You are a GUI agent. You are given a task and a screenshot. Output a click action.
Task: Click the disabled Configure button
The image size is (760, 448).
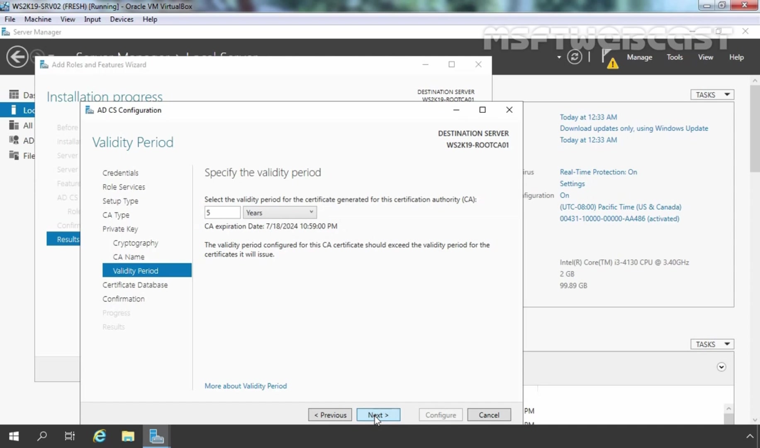pyautogui.click(x=441, y=415)
